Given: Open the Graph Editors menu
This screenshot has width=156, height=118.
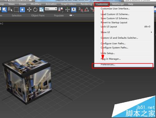Looking at the screenshot, I should point(69,4).
